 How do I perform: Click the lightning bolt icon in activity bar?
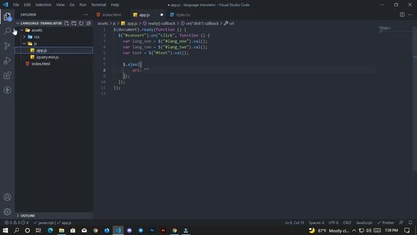click(7, 90)
